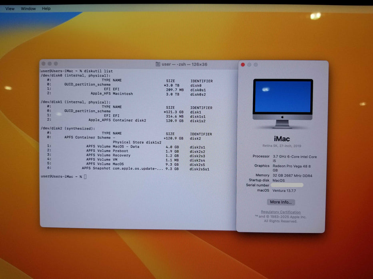Open the View menu

[x=10, y=8]
